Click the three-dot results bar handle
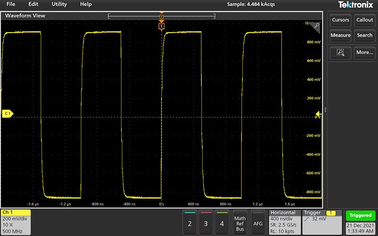 tap(326, 110)
